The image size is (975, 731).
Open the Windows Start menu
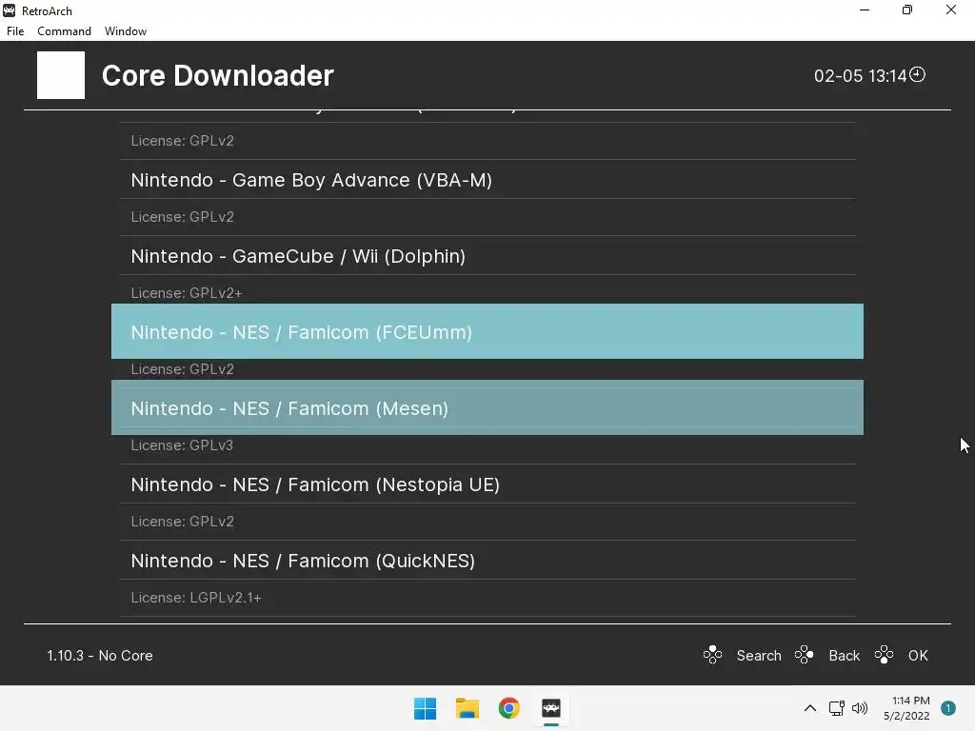426,708
